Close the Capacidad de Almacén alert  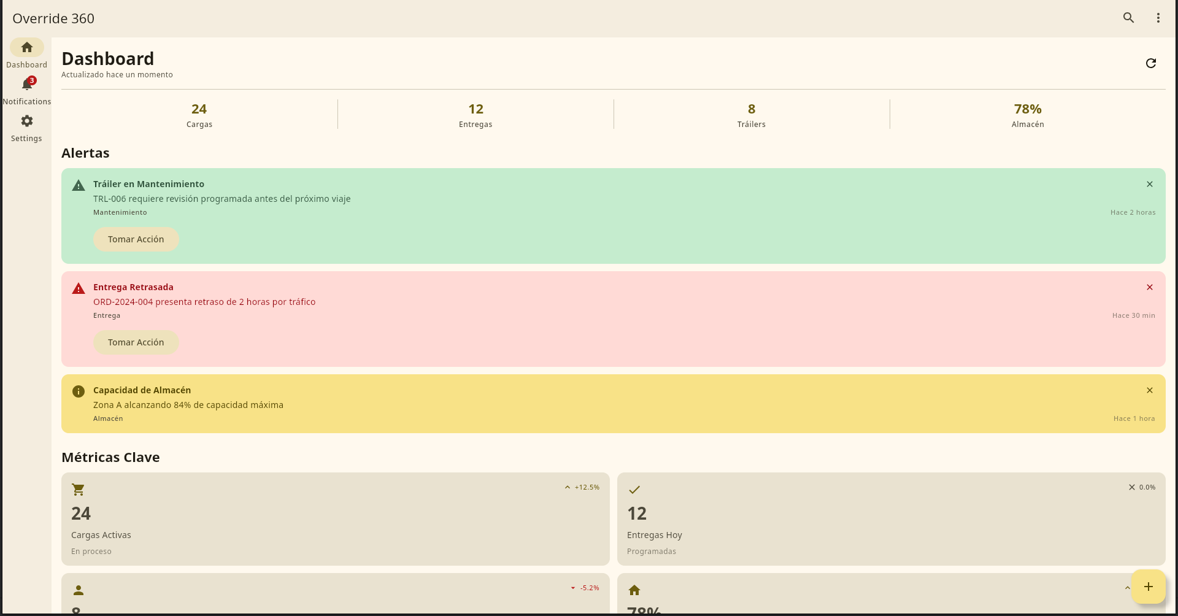[x=1149, y=390]
